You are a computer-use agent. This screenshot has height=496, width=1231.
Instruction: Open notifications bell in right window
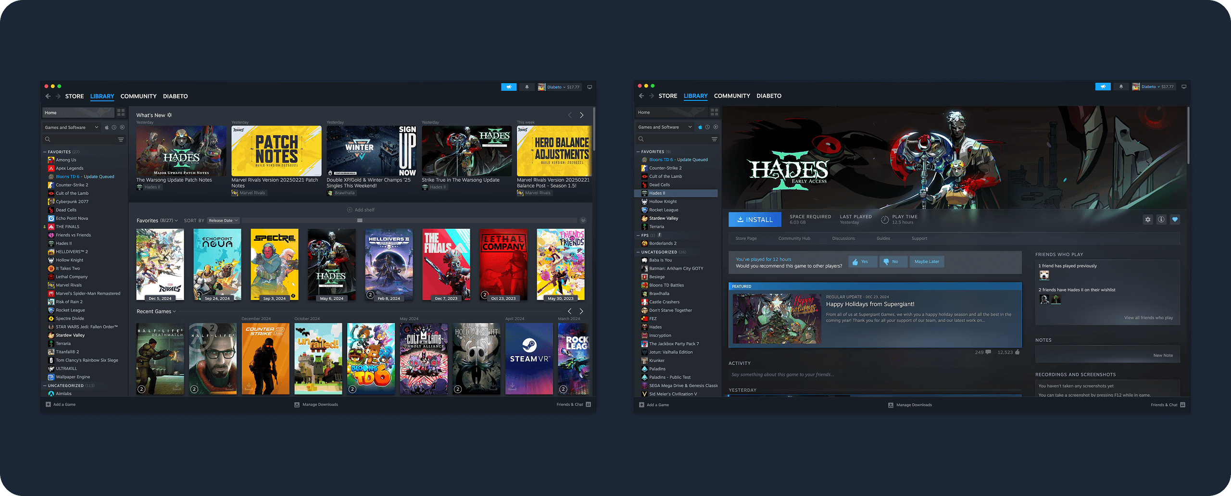[x=1121, y=87]
